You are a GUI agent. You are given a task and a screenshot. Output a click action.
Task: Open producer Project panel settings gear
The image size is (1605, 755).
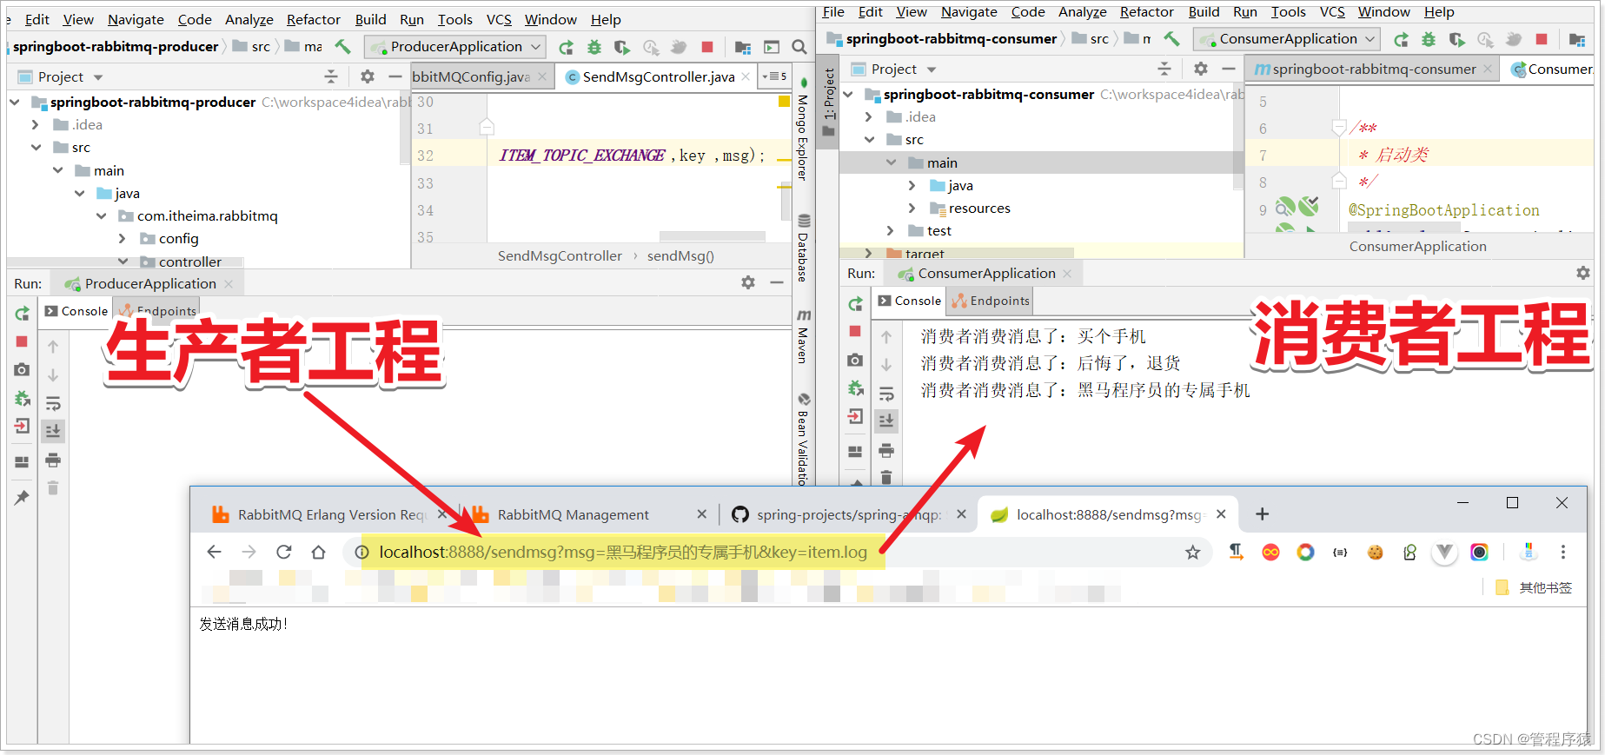click(367, 76)
